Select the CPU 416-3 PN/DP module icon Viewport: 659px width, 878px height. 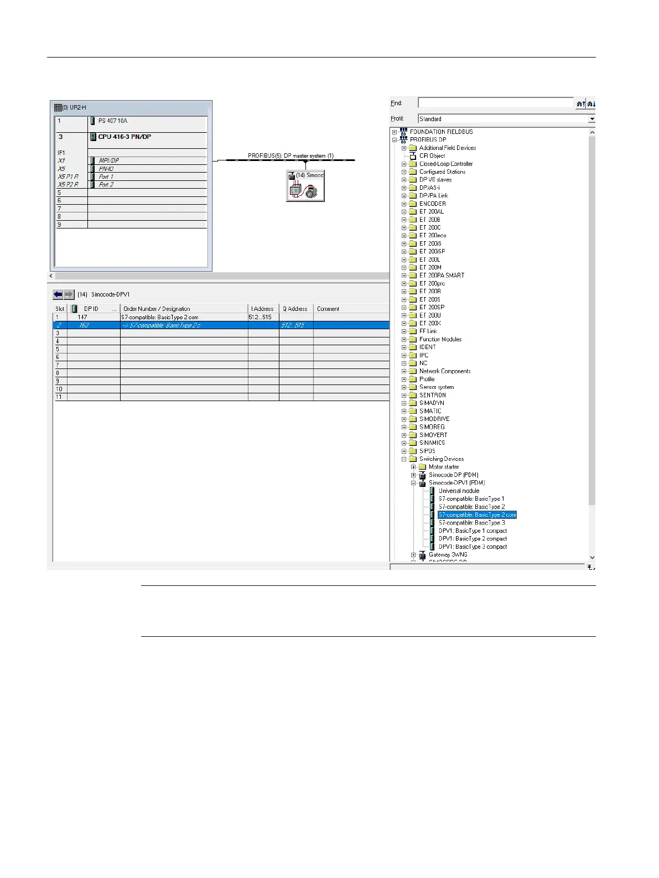[93, 137]
